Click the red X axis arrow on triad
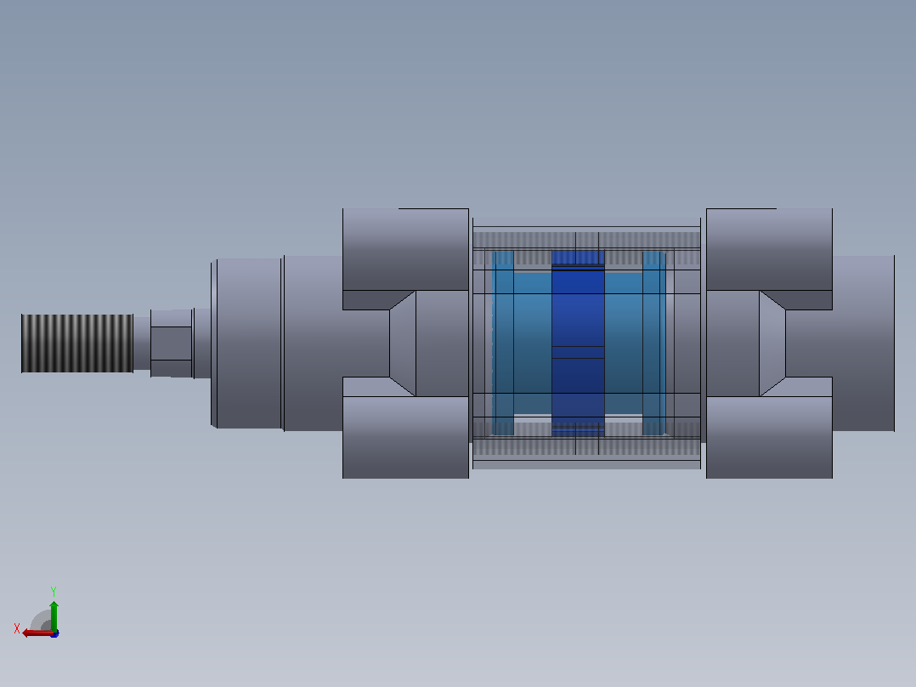Viewport: 916px width, 687px height. 37,633
